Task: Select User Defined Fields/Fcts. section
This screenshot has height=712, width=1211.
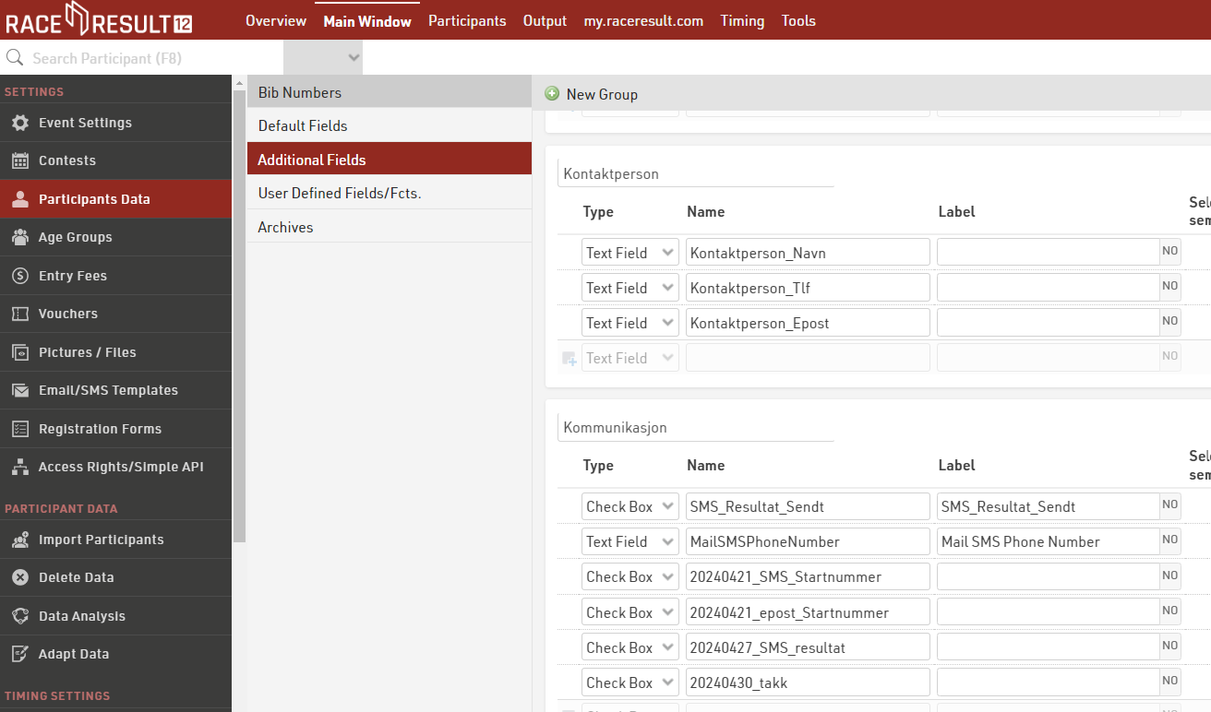Action: coord(390,193)
